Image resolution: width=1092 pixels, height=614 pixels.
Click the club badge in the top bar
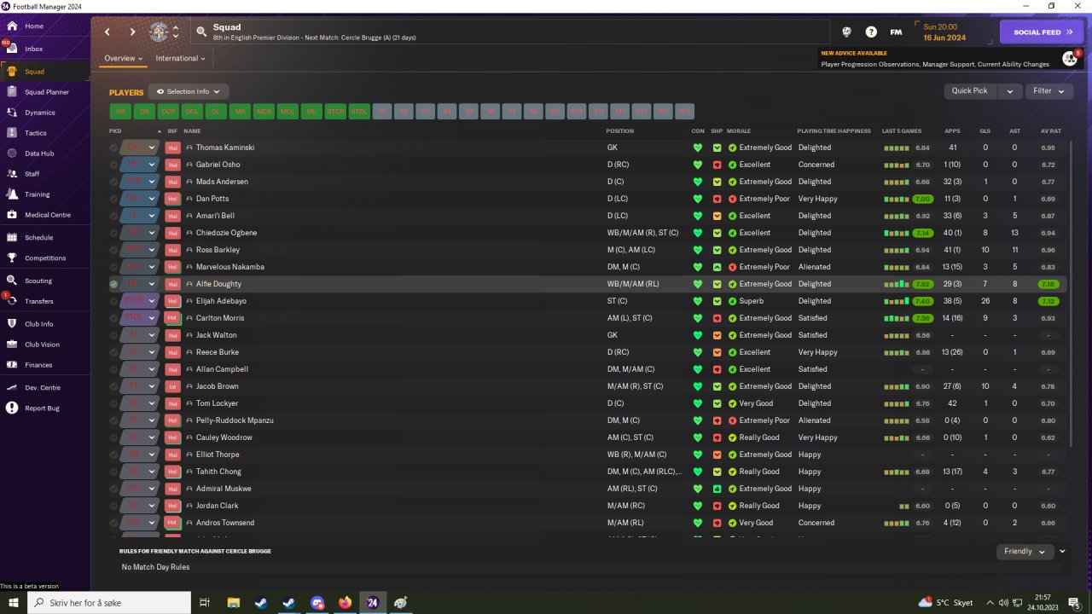tap(159, 32)
